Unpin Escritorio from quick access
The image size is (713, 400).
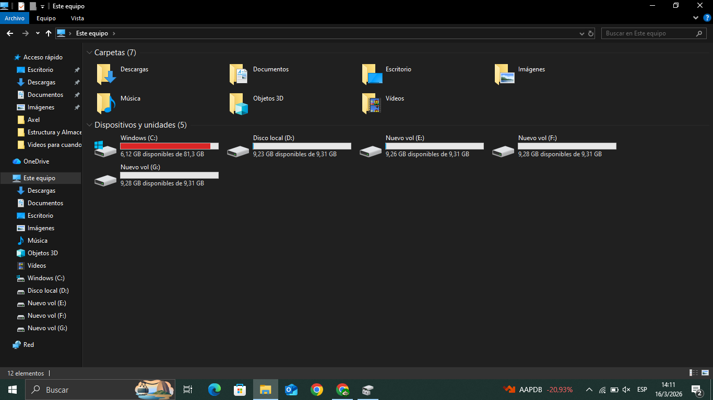point(77,70)
